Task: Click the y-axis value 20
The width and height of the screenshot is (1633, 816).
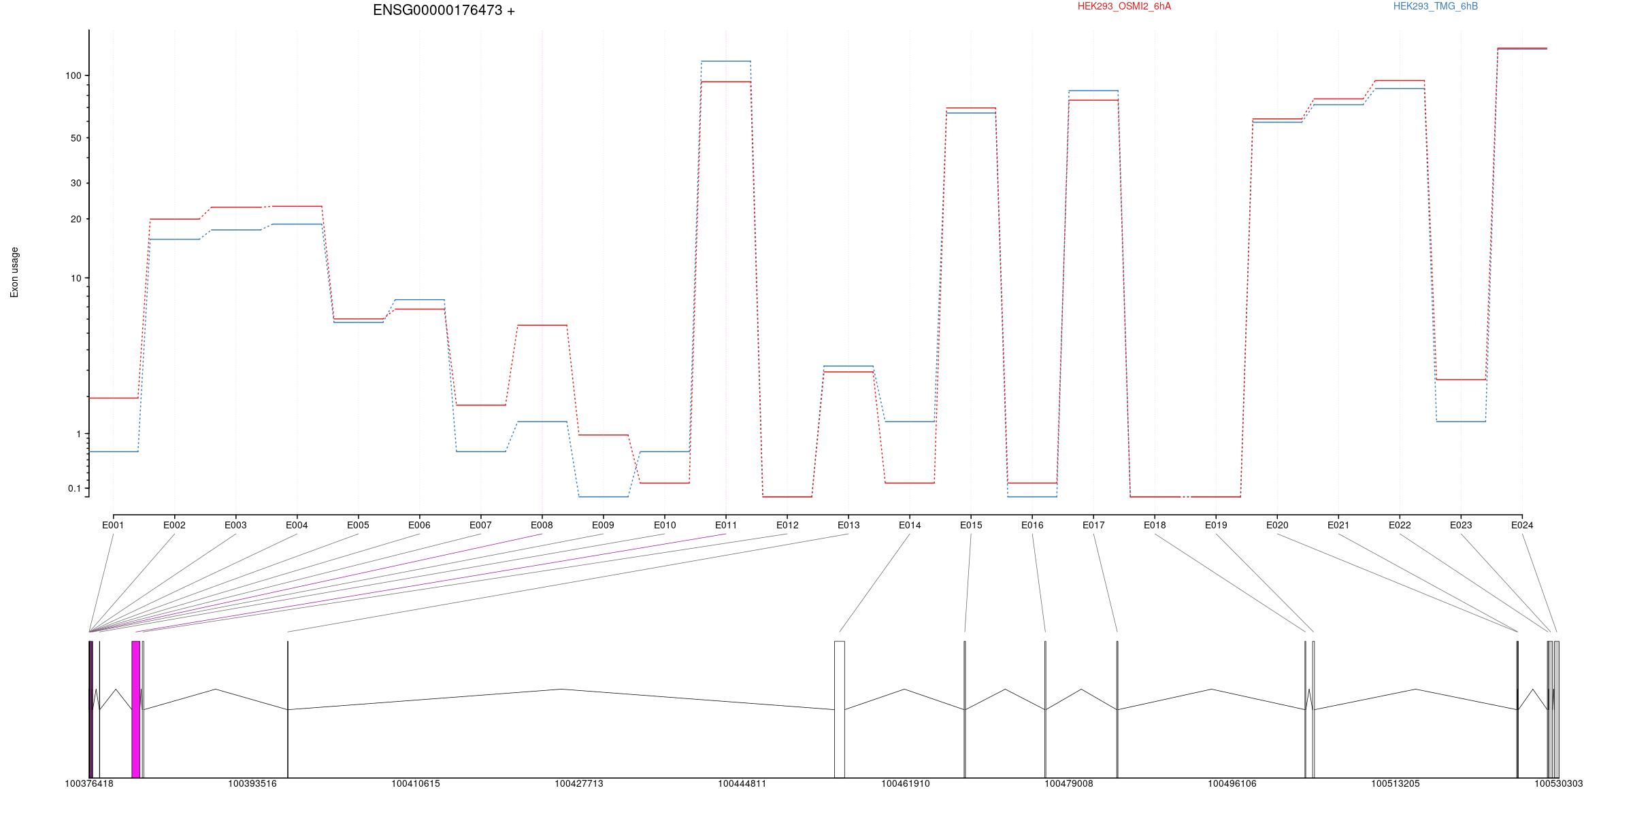Action: (x=76, y=219)
